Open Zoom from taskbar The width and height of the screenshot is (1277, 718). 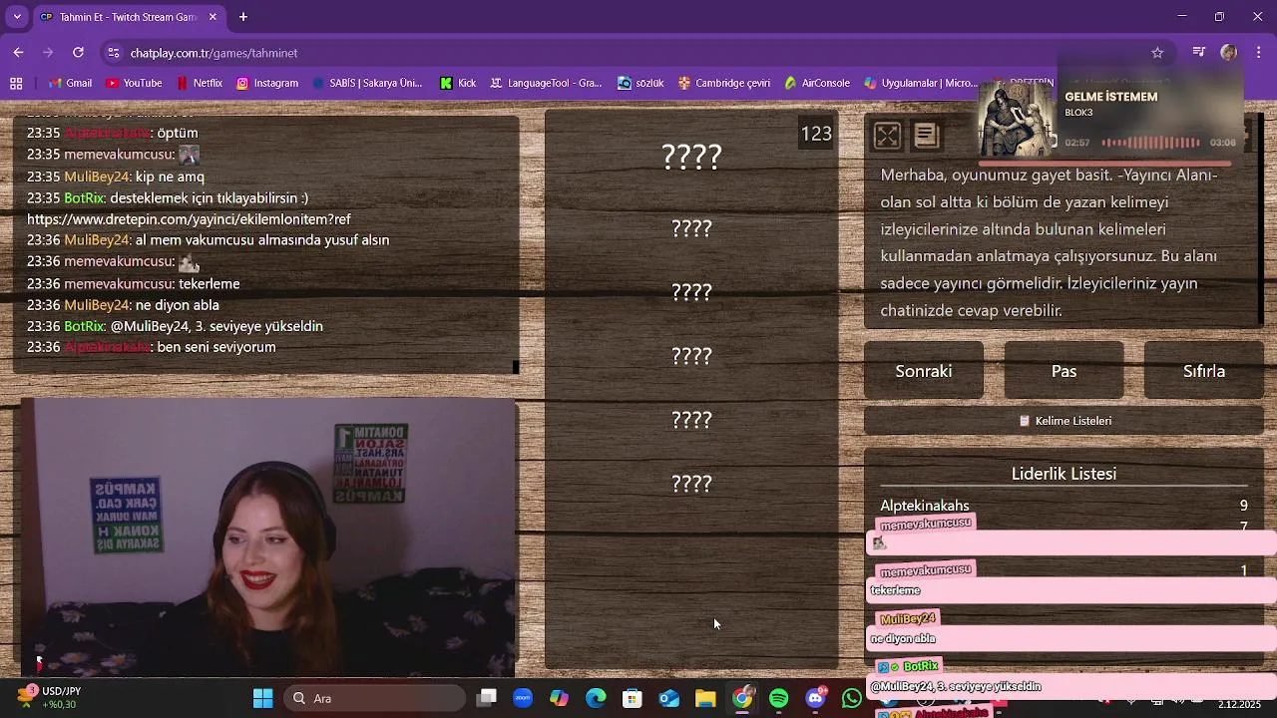click(523, 698)
